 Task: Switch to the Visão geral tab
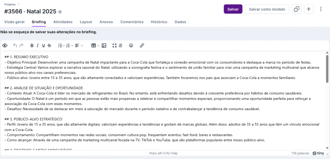coord(14,22)
